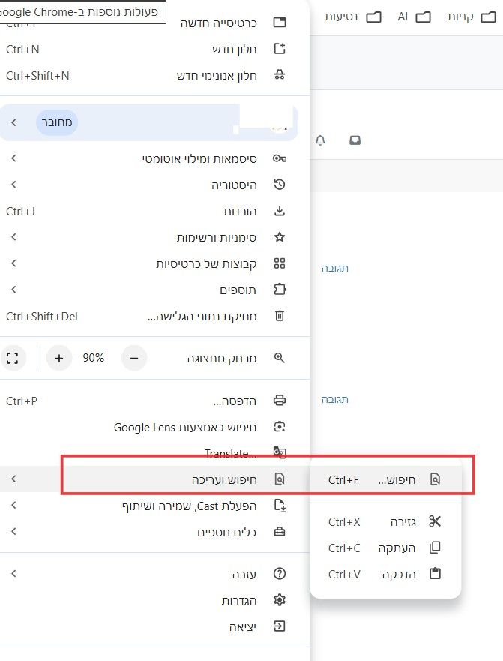503x661 pixels.
Task: Click the Cast, save and share icon
Action: [x=280, y=506]
